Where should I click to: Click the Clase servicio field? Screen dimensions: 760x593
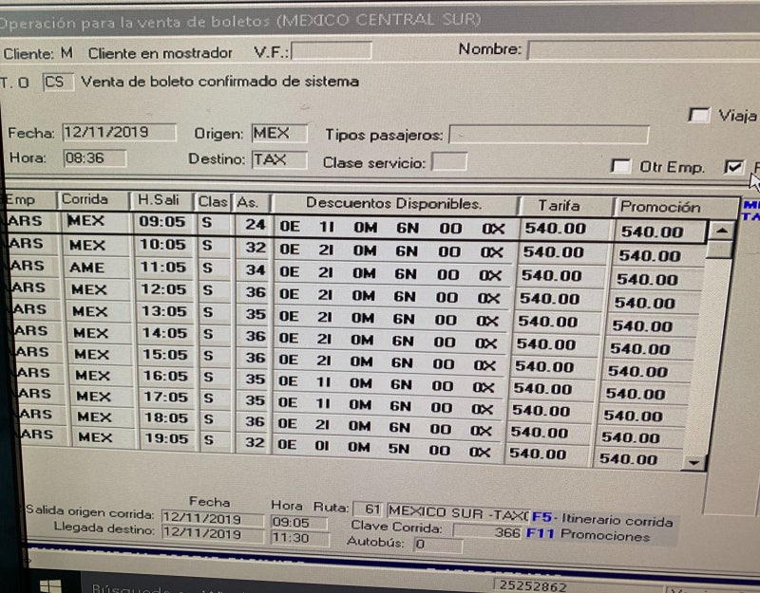(x=449, y=162)
